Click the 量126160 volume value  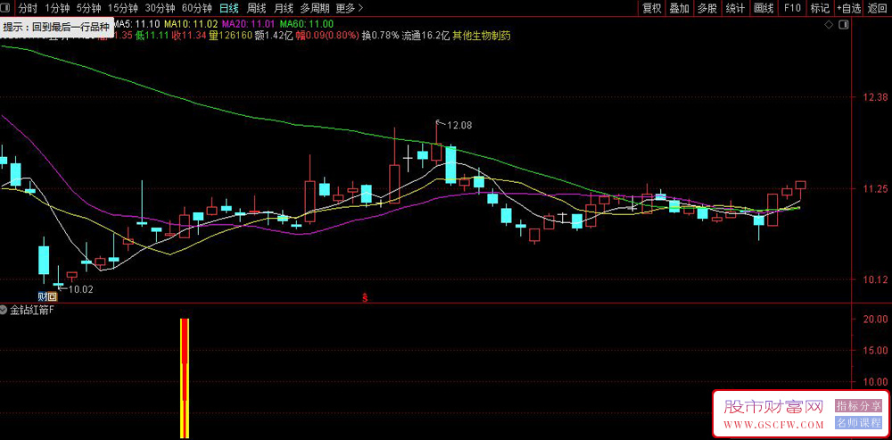point(230,36)
